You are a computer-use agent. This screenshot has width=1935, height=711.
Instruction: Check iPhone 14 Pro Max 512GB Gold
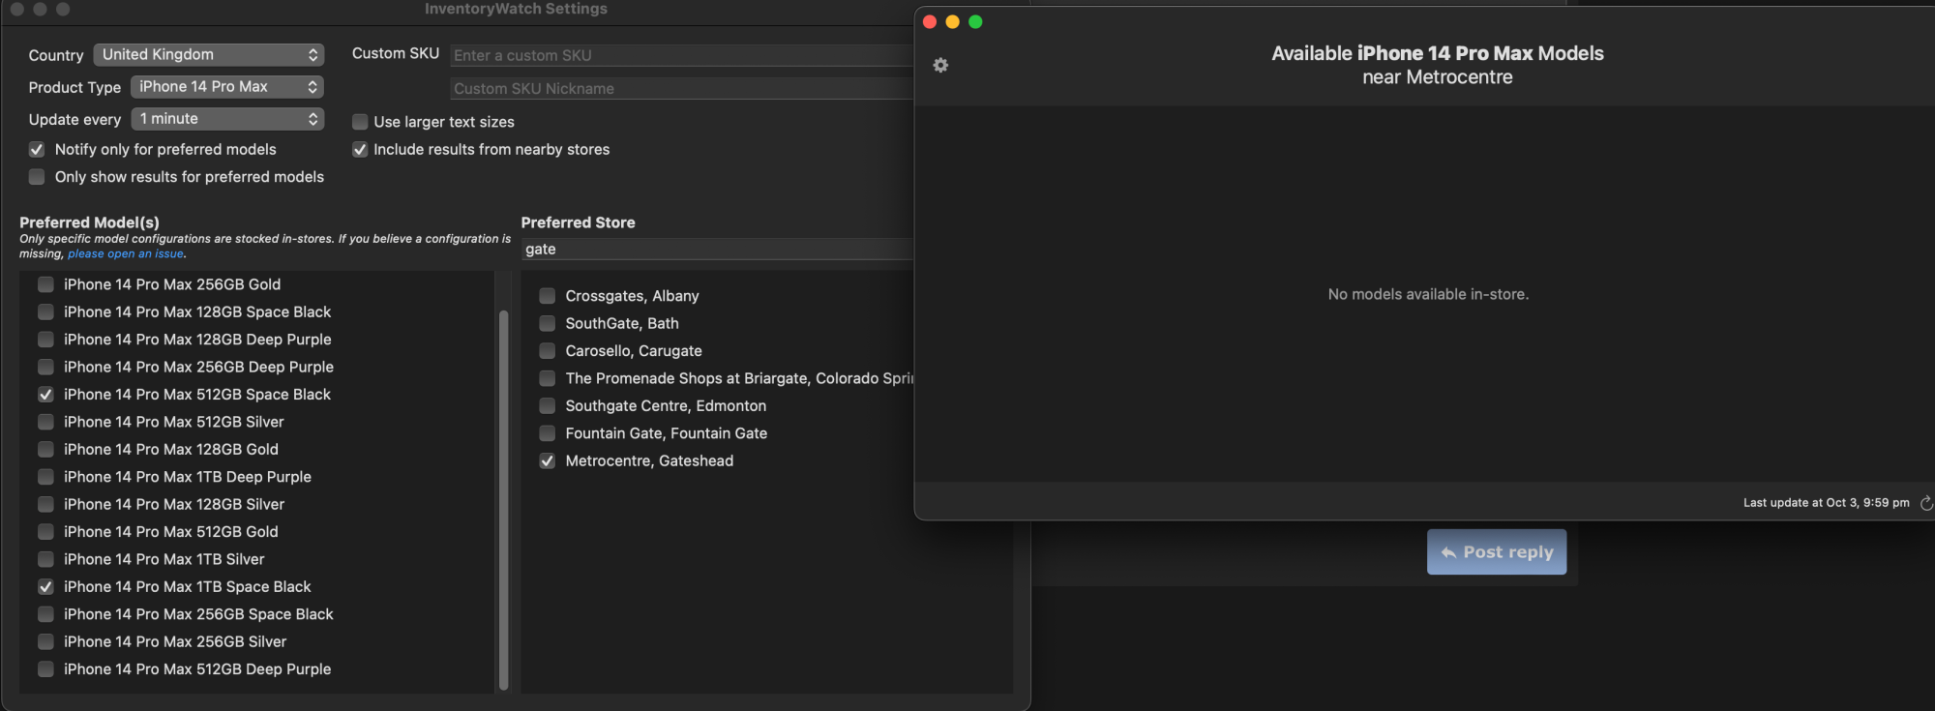tap(45, 532)
